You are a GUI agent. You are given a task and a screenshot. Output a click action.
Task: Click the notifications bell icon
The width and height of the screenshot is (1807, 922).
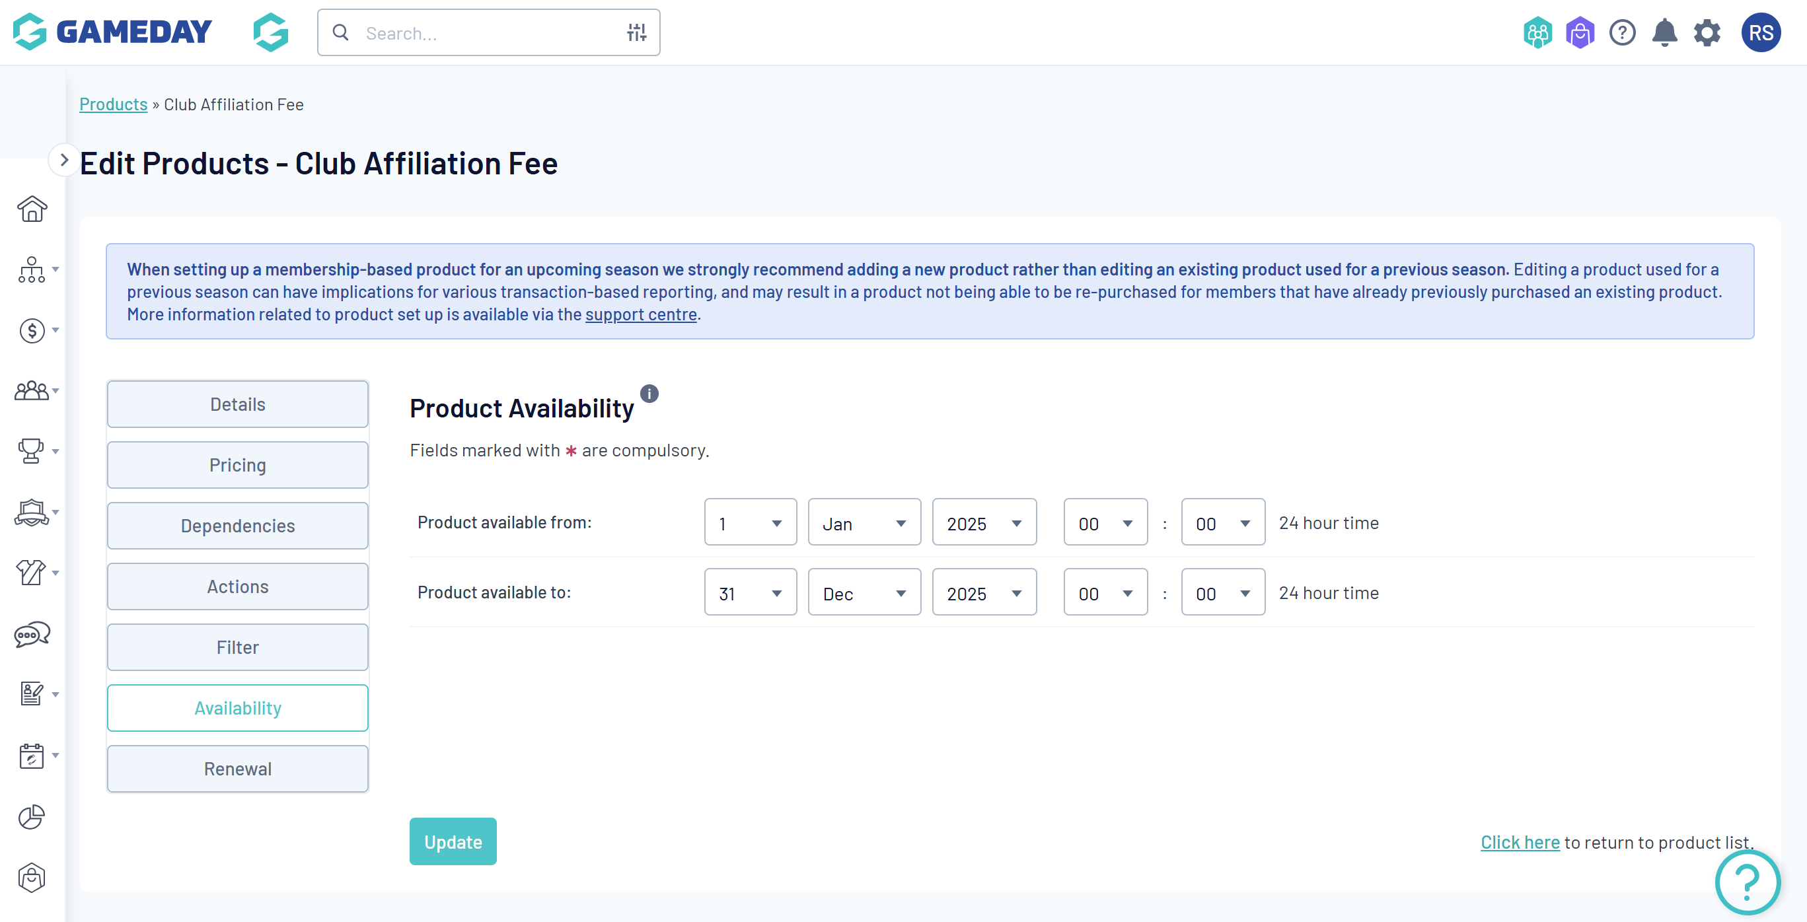pos(1664,33)
